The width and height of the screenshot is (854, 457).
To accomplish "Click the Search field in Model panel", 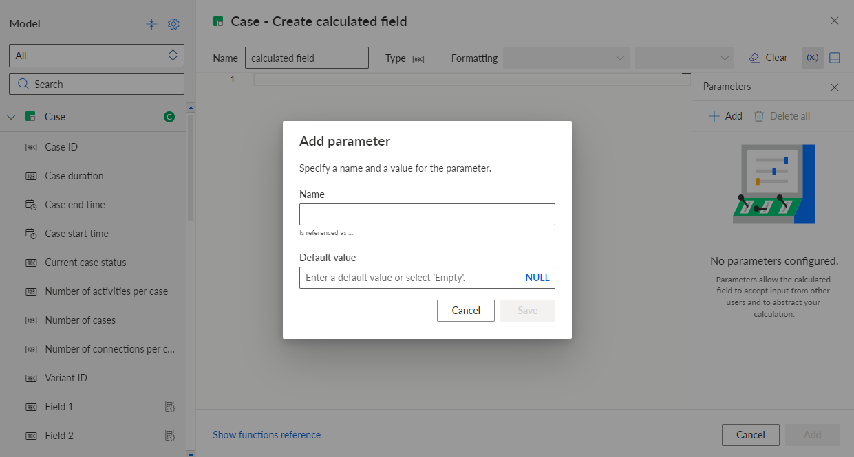I will click(96, 85).
